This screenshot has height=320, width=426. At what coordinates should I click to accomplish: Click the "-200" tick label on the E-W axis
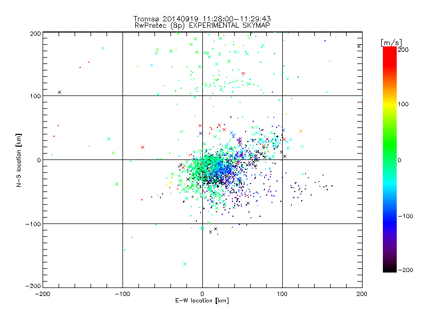(x=43, y=294)
